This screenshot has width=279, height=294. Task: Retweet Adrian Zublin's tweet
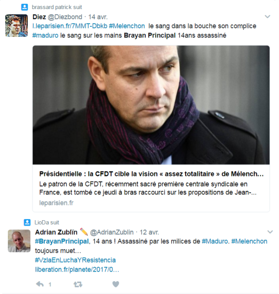tap(78, 284)
